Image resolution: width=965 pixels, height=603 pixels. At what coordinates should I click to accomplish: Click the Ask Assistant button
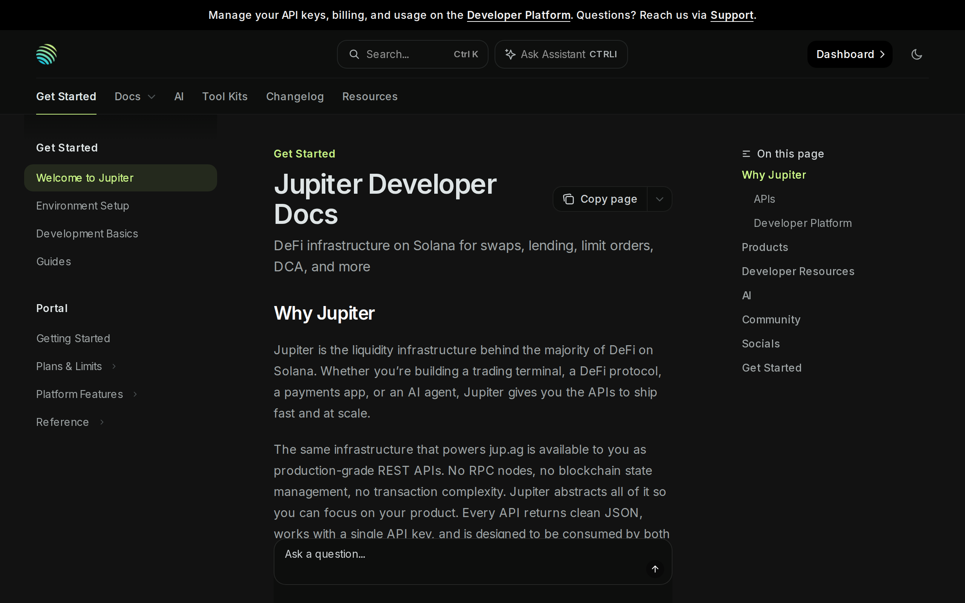coord(561,54)
